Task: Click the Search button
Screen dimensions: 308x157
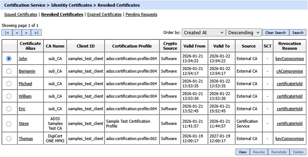Action: (x=298, y=32)
